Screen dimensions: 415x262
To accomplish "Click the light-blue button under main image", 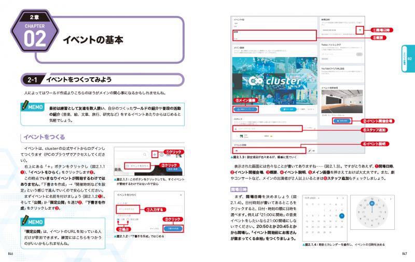I will pyautogui.click(x=288, y=109).
